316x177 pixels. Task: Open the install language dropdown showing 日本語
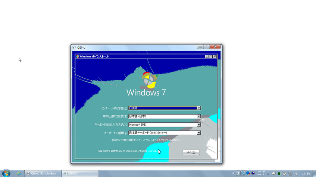(165, 108)
